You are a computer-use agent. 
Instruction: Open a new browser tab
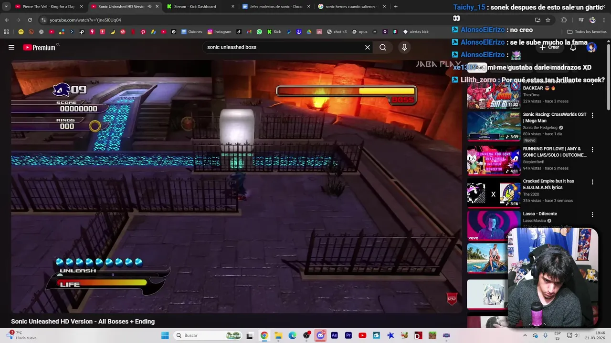click(x=396, y=7)
